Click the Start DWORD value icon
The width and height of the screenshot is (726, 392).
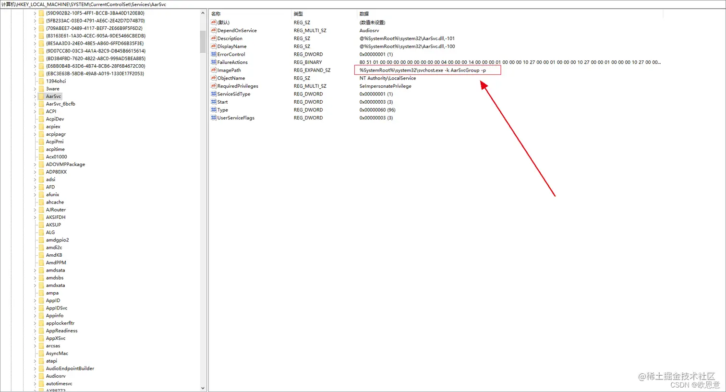(214, 102)
